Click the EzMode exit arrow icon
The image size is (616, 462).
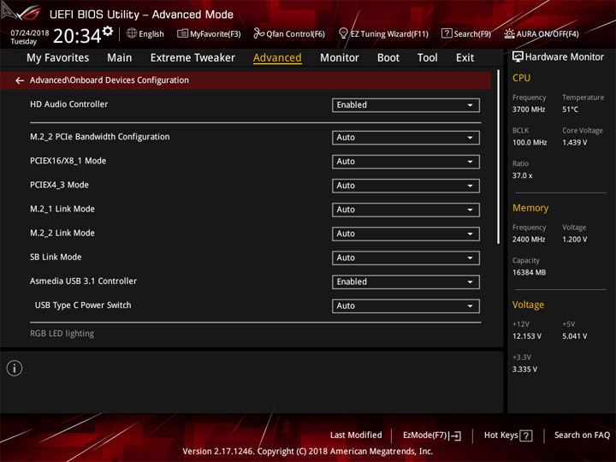[455, 435]
